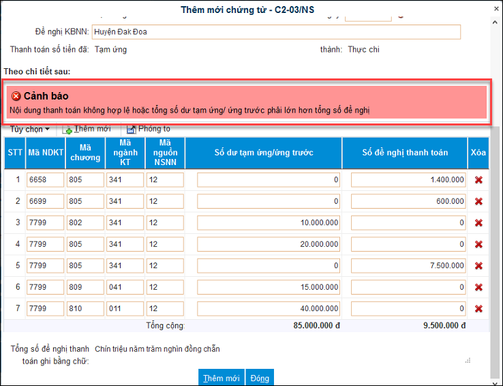Delete row 2 with the red X
The height and width of the screenshot is (386, 503).
click(478, 201)
